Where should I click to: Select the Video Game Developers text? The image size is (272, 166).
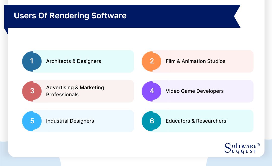tap(194, 91)
